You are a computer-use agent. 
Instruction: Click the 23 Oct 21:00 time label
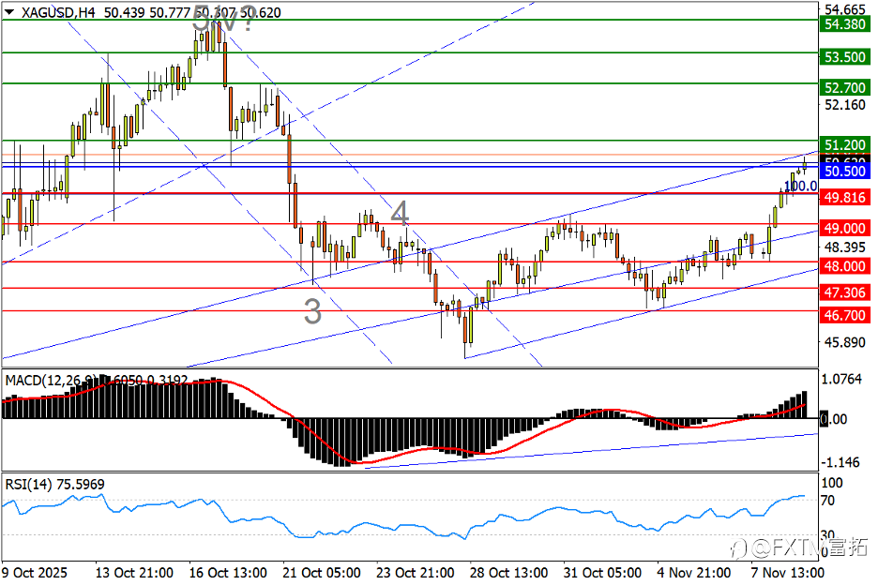(415, 573)
